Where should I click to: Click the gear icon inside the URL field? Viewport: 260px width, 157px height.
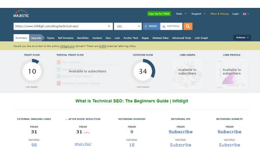coord(109,26)
